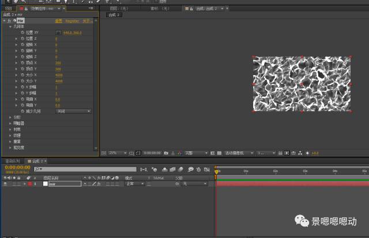Expand the 材质 group

pos(10,129)
